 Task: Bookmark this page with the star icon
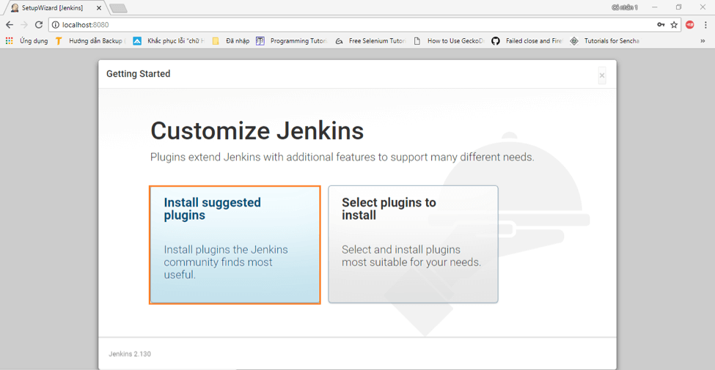(x=674, y=25)
